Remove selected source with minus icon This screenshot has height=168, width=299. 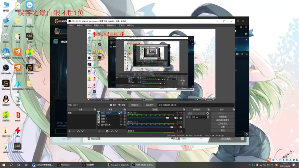pos(103,131)
